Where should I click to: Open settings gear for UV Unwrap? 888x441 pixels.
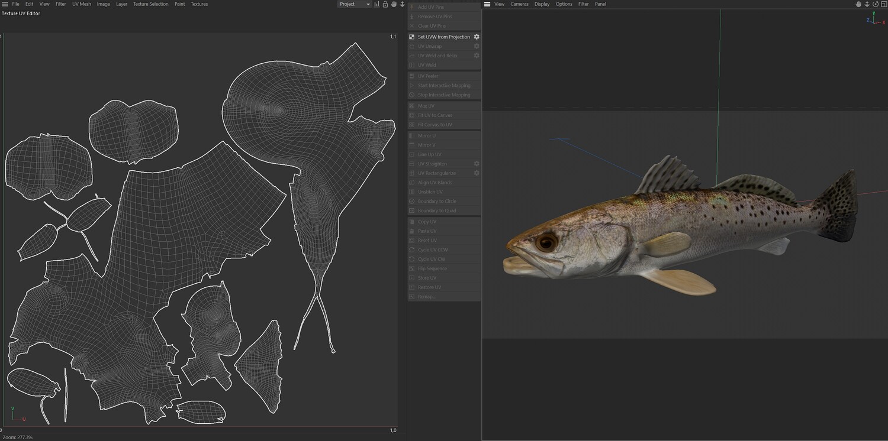pyautogui.click(x=477, y=46)
